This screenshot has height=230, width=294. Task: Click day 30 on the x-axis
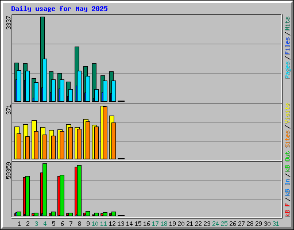coord(267,224)
